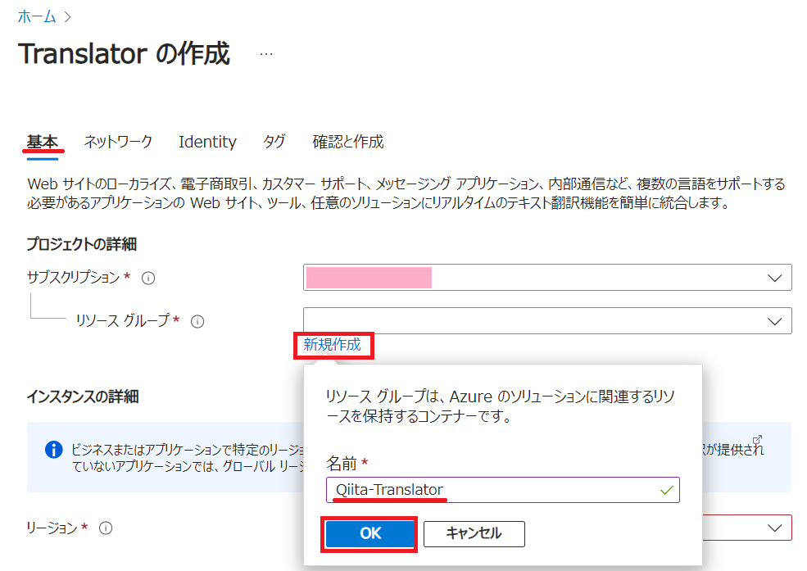Cancel with the キャンセル button

pos(474,533)
